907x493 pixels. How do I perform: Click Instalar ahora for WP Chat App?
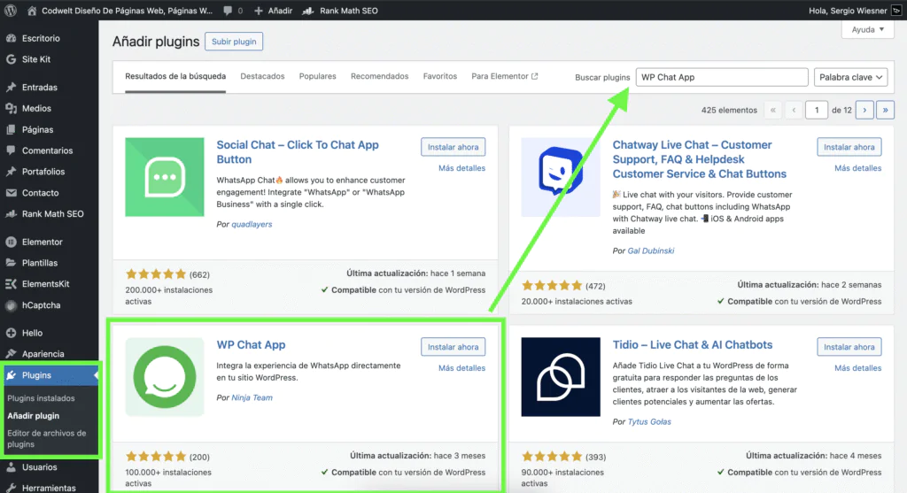(453, 347)
